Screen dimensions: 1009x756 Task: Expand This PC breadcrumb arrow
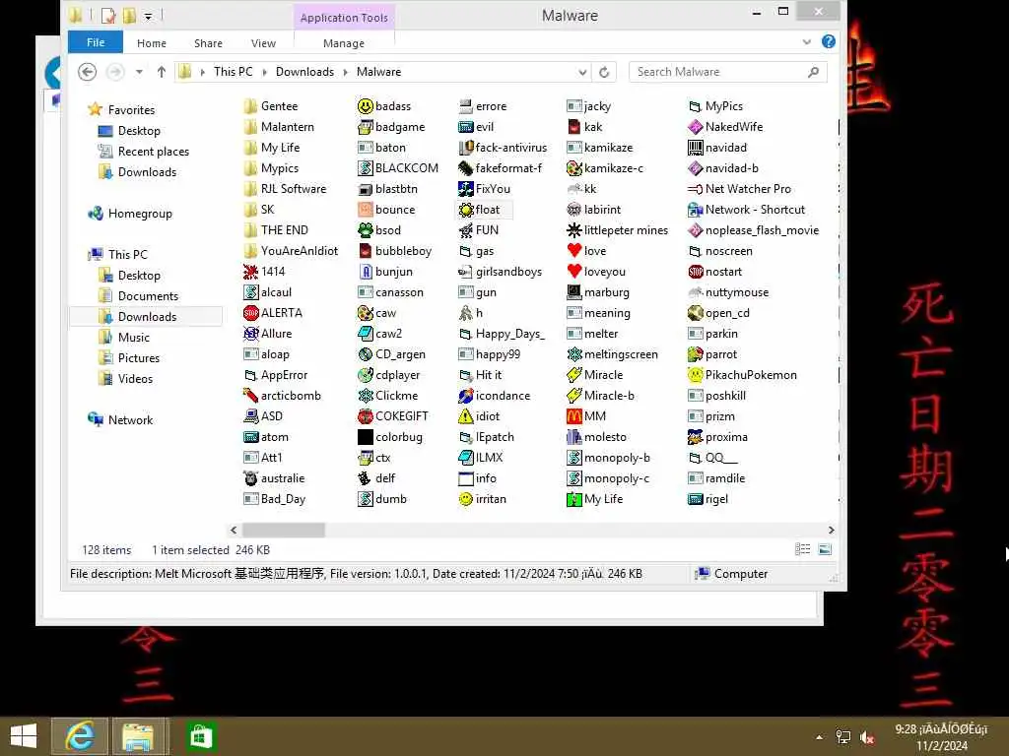coord(264,72)
